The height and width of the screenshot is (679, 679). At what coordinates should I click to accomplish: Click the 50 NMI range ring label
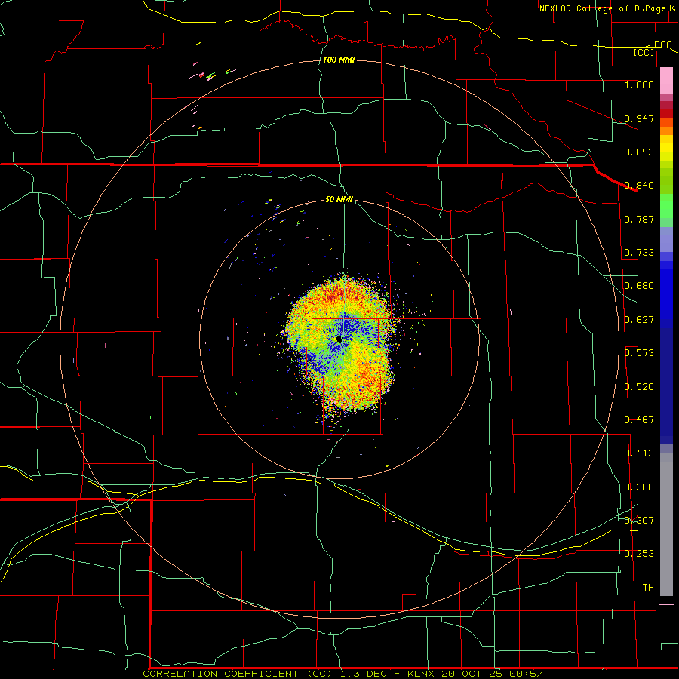point(339,199)
